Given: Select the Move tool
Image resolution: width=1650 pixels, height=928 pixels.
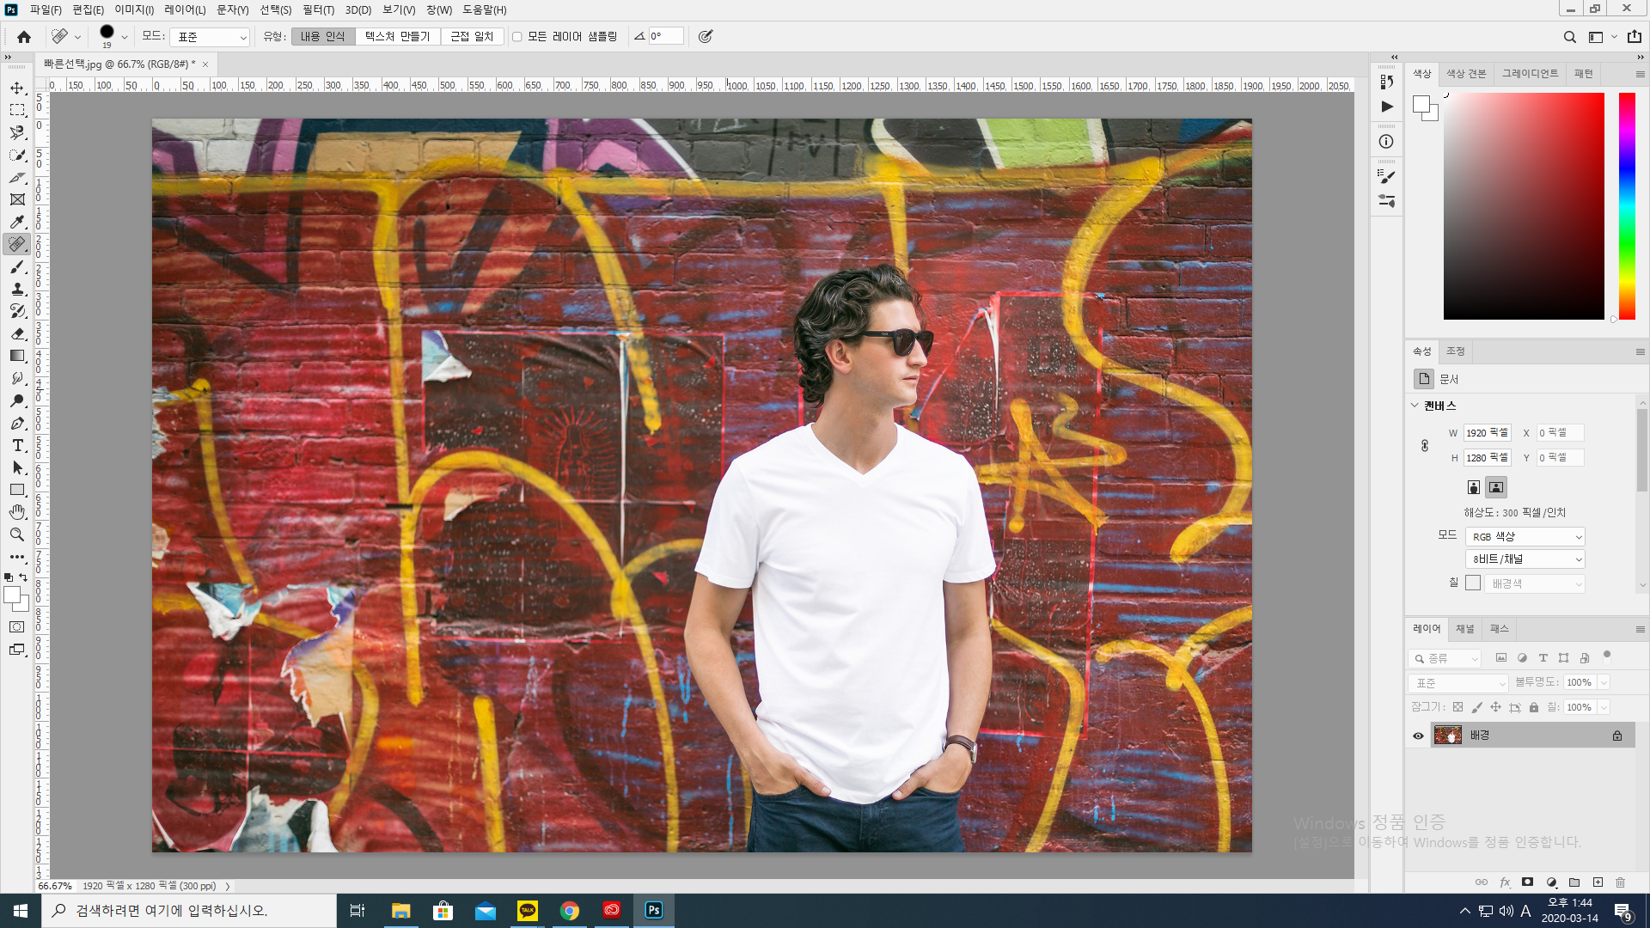Looking at the screenshot, I should [17, 88].
